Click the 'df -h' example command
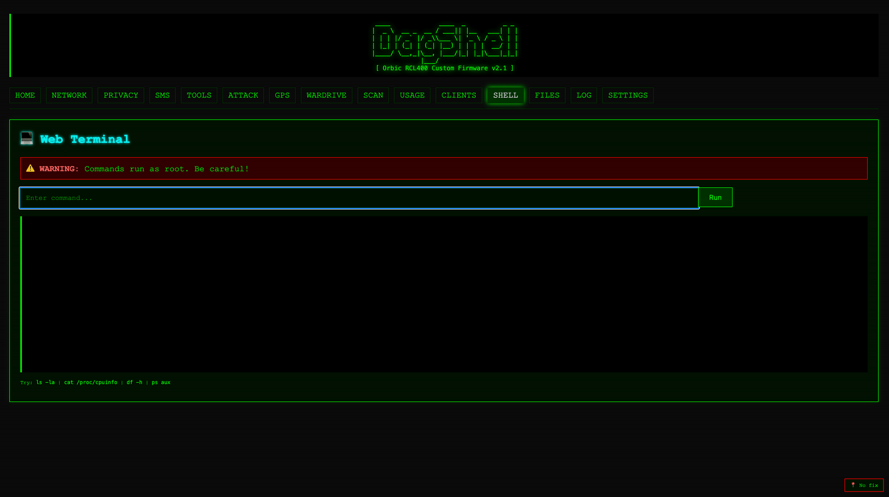 tap(134, 382)
